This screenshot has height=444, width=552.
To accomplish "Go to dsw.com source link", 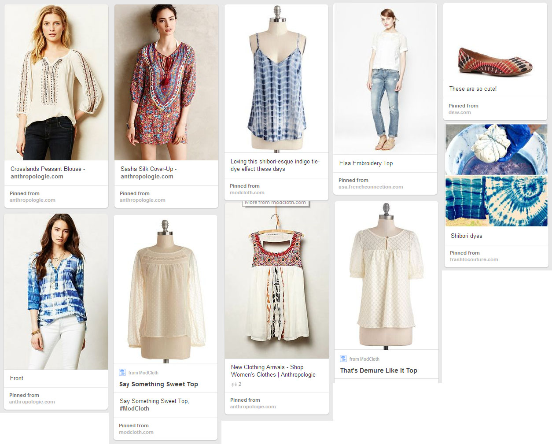I will [x=460, y=113].
